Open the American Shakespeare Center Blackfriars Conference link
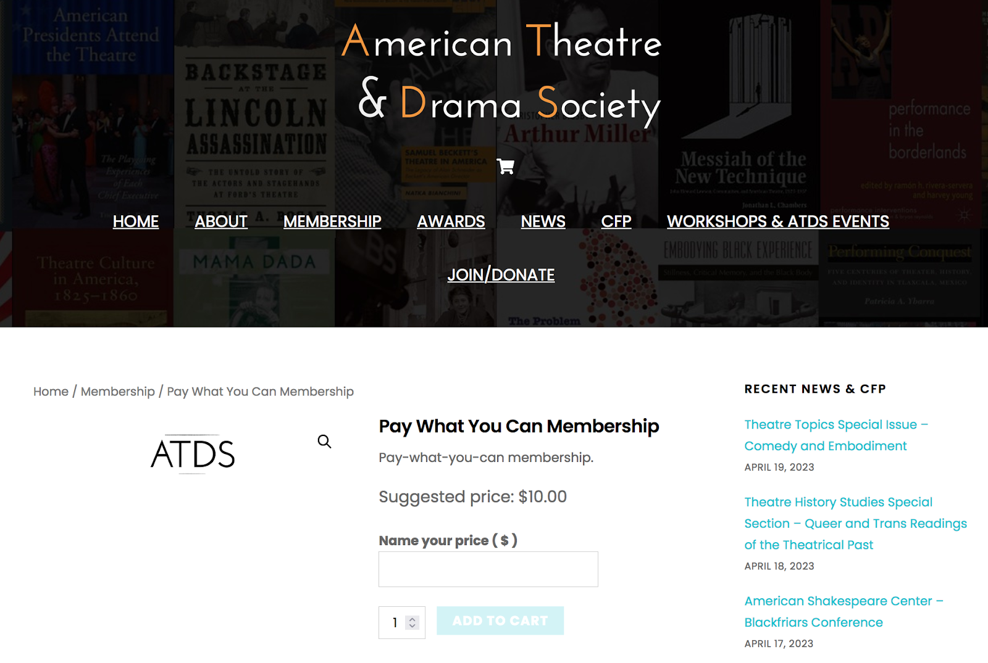Image resolution: width=988 pixels, height=663 pixels. (x=843, y=611)
